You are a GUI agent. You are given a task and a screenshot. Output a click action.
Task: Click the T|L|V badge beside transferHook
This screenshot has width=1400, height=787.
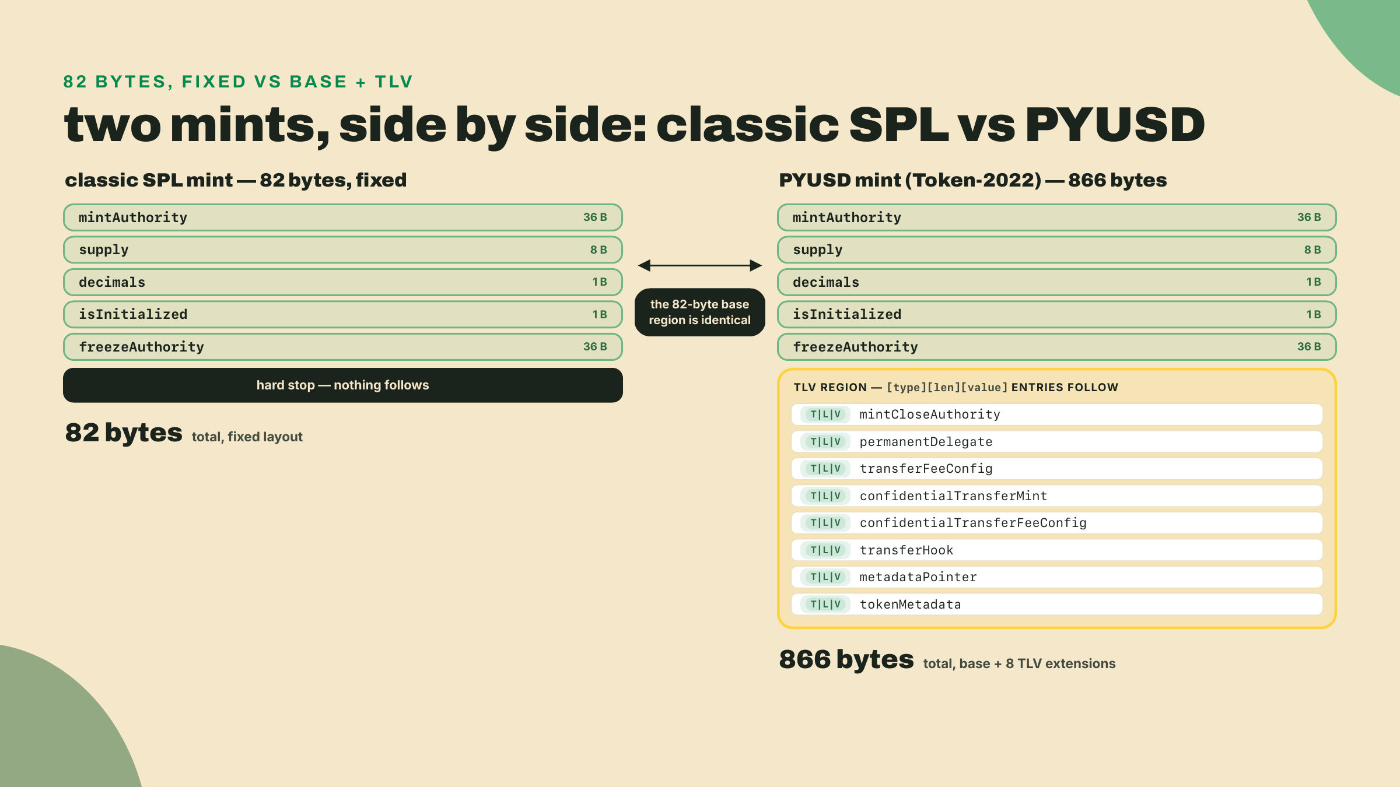[x=825, y=550]
